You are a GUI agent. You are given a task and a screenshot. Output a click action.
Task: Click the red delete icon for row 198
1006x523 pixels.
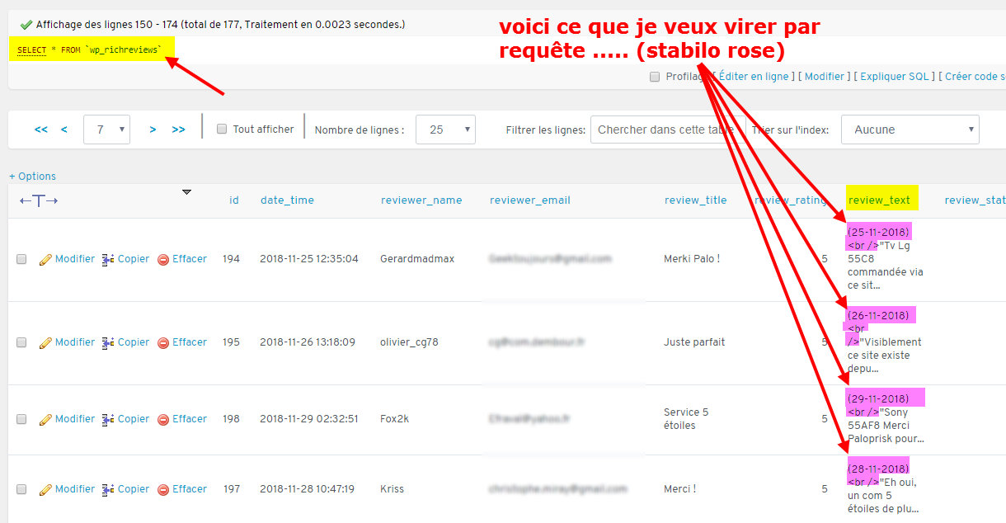point(163,419)
